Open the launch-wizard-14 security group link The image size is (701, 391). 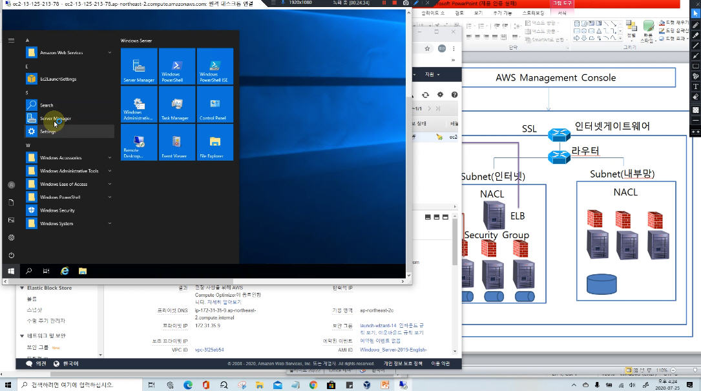378,325
